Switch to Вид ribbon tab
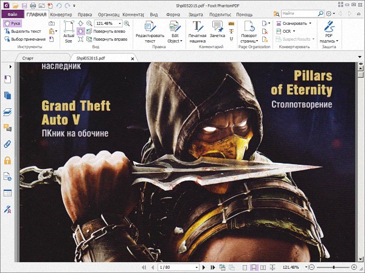The height and width of the screenshot is (273, 365). (154, 15)
